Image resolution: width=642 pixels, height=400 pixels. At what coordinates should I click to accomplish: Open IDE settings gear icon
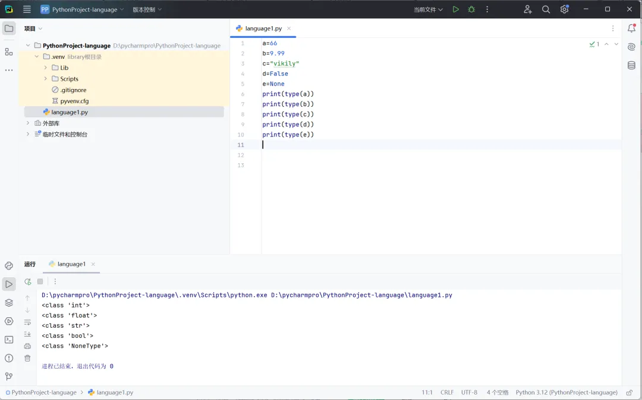coord(564,9)
